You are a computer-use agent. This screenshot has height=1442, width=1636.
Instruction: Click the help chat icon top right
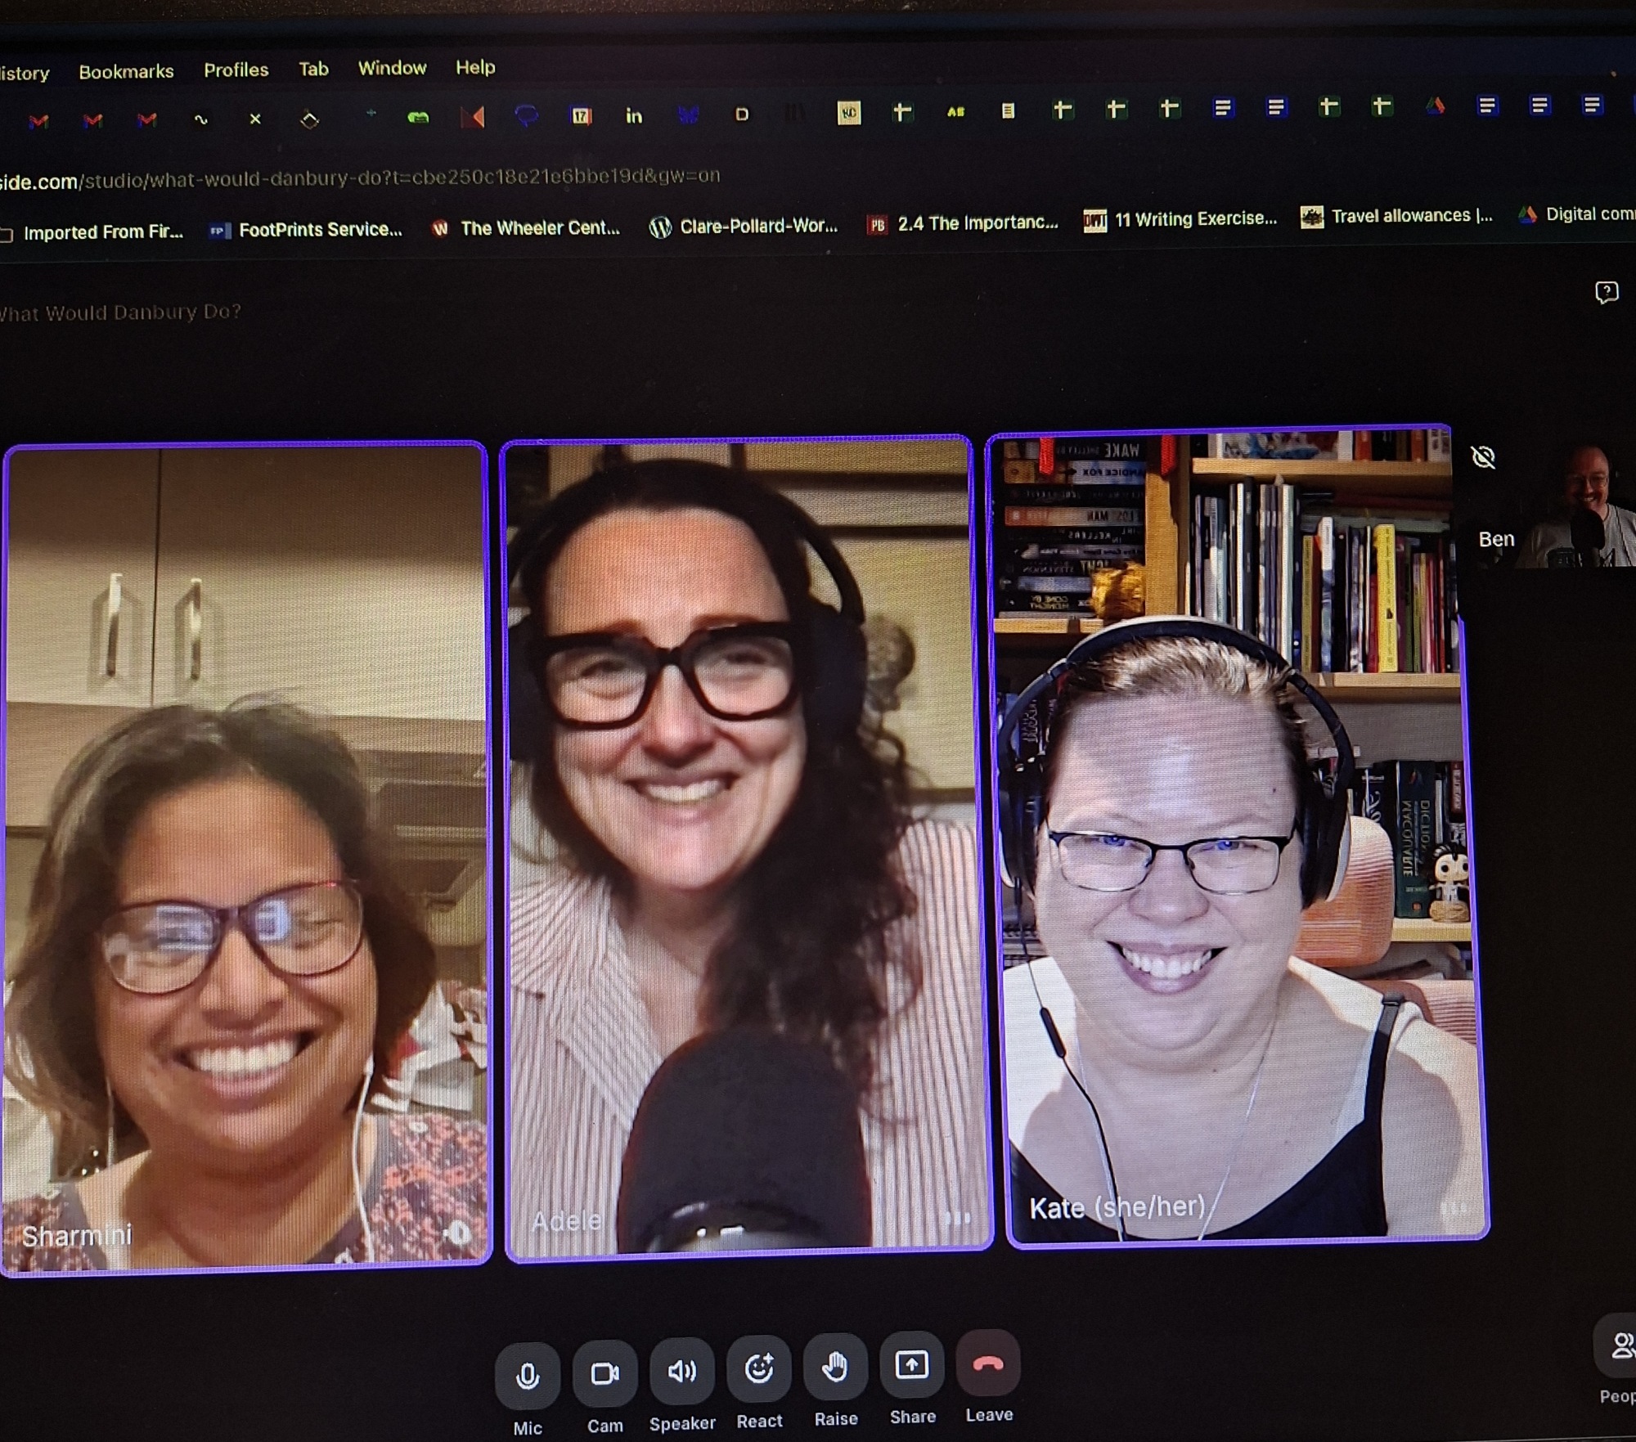tap(1607, 292)
